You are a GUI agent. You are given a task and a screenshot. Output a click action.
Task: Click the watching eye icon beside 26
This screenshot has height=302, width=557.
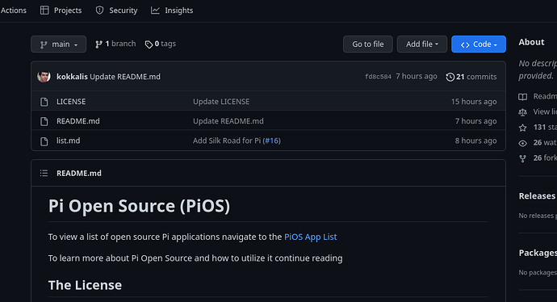click(x=522, y=143)
